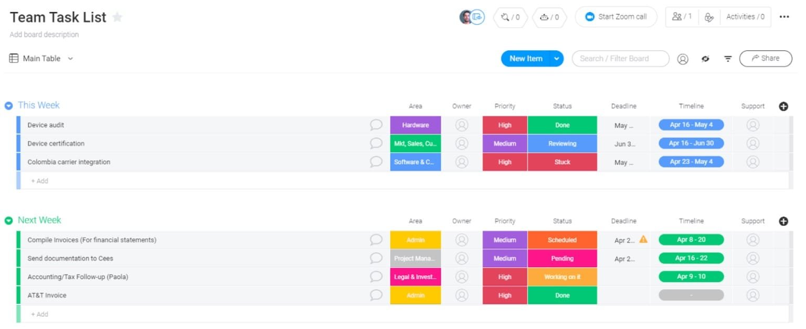Open the New Item dropdown arrow

point(556,59)
